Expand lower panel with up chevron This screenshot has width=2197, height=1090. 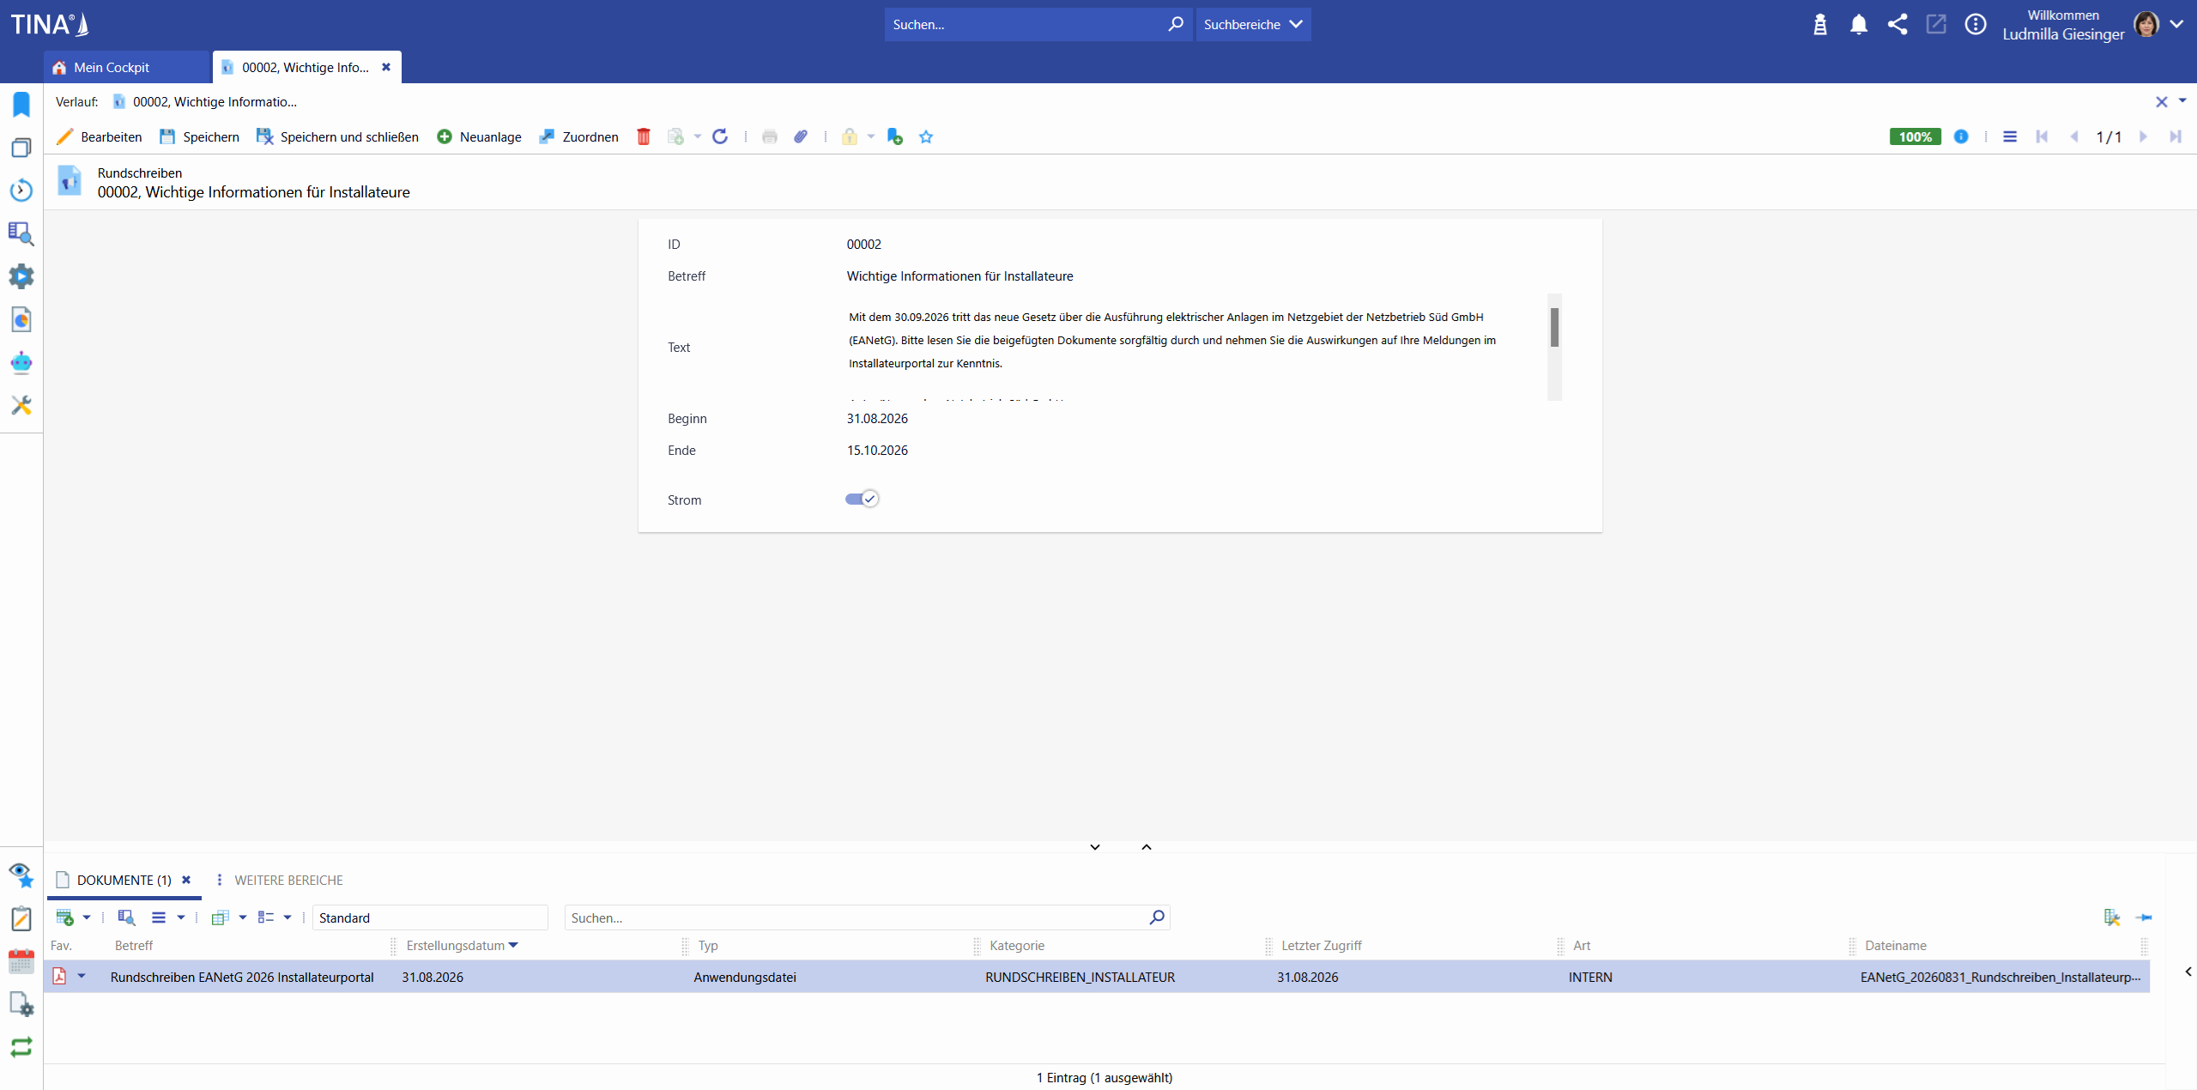coord(1147,847)
